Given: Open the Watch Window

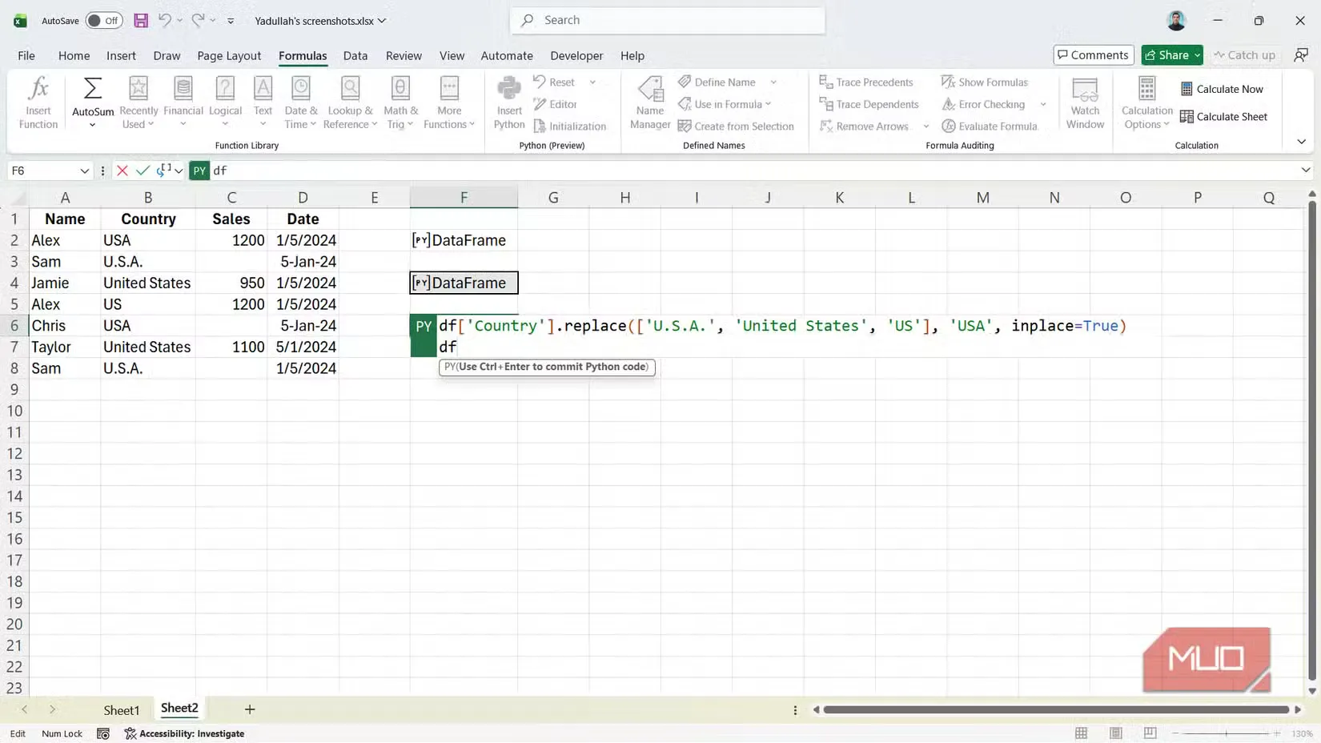Looking at the screenshot, I should [1085, 102].
